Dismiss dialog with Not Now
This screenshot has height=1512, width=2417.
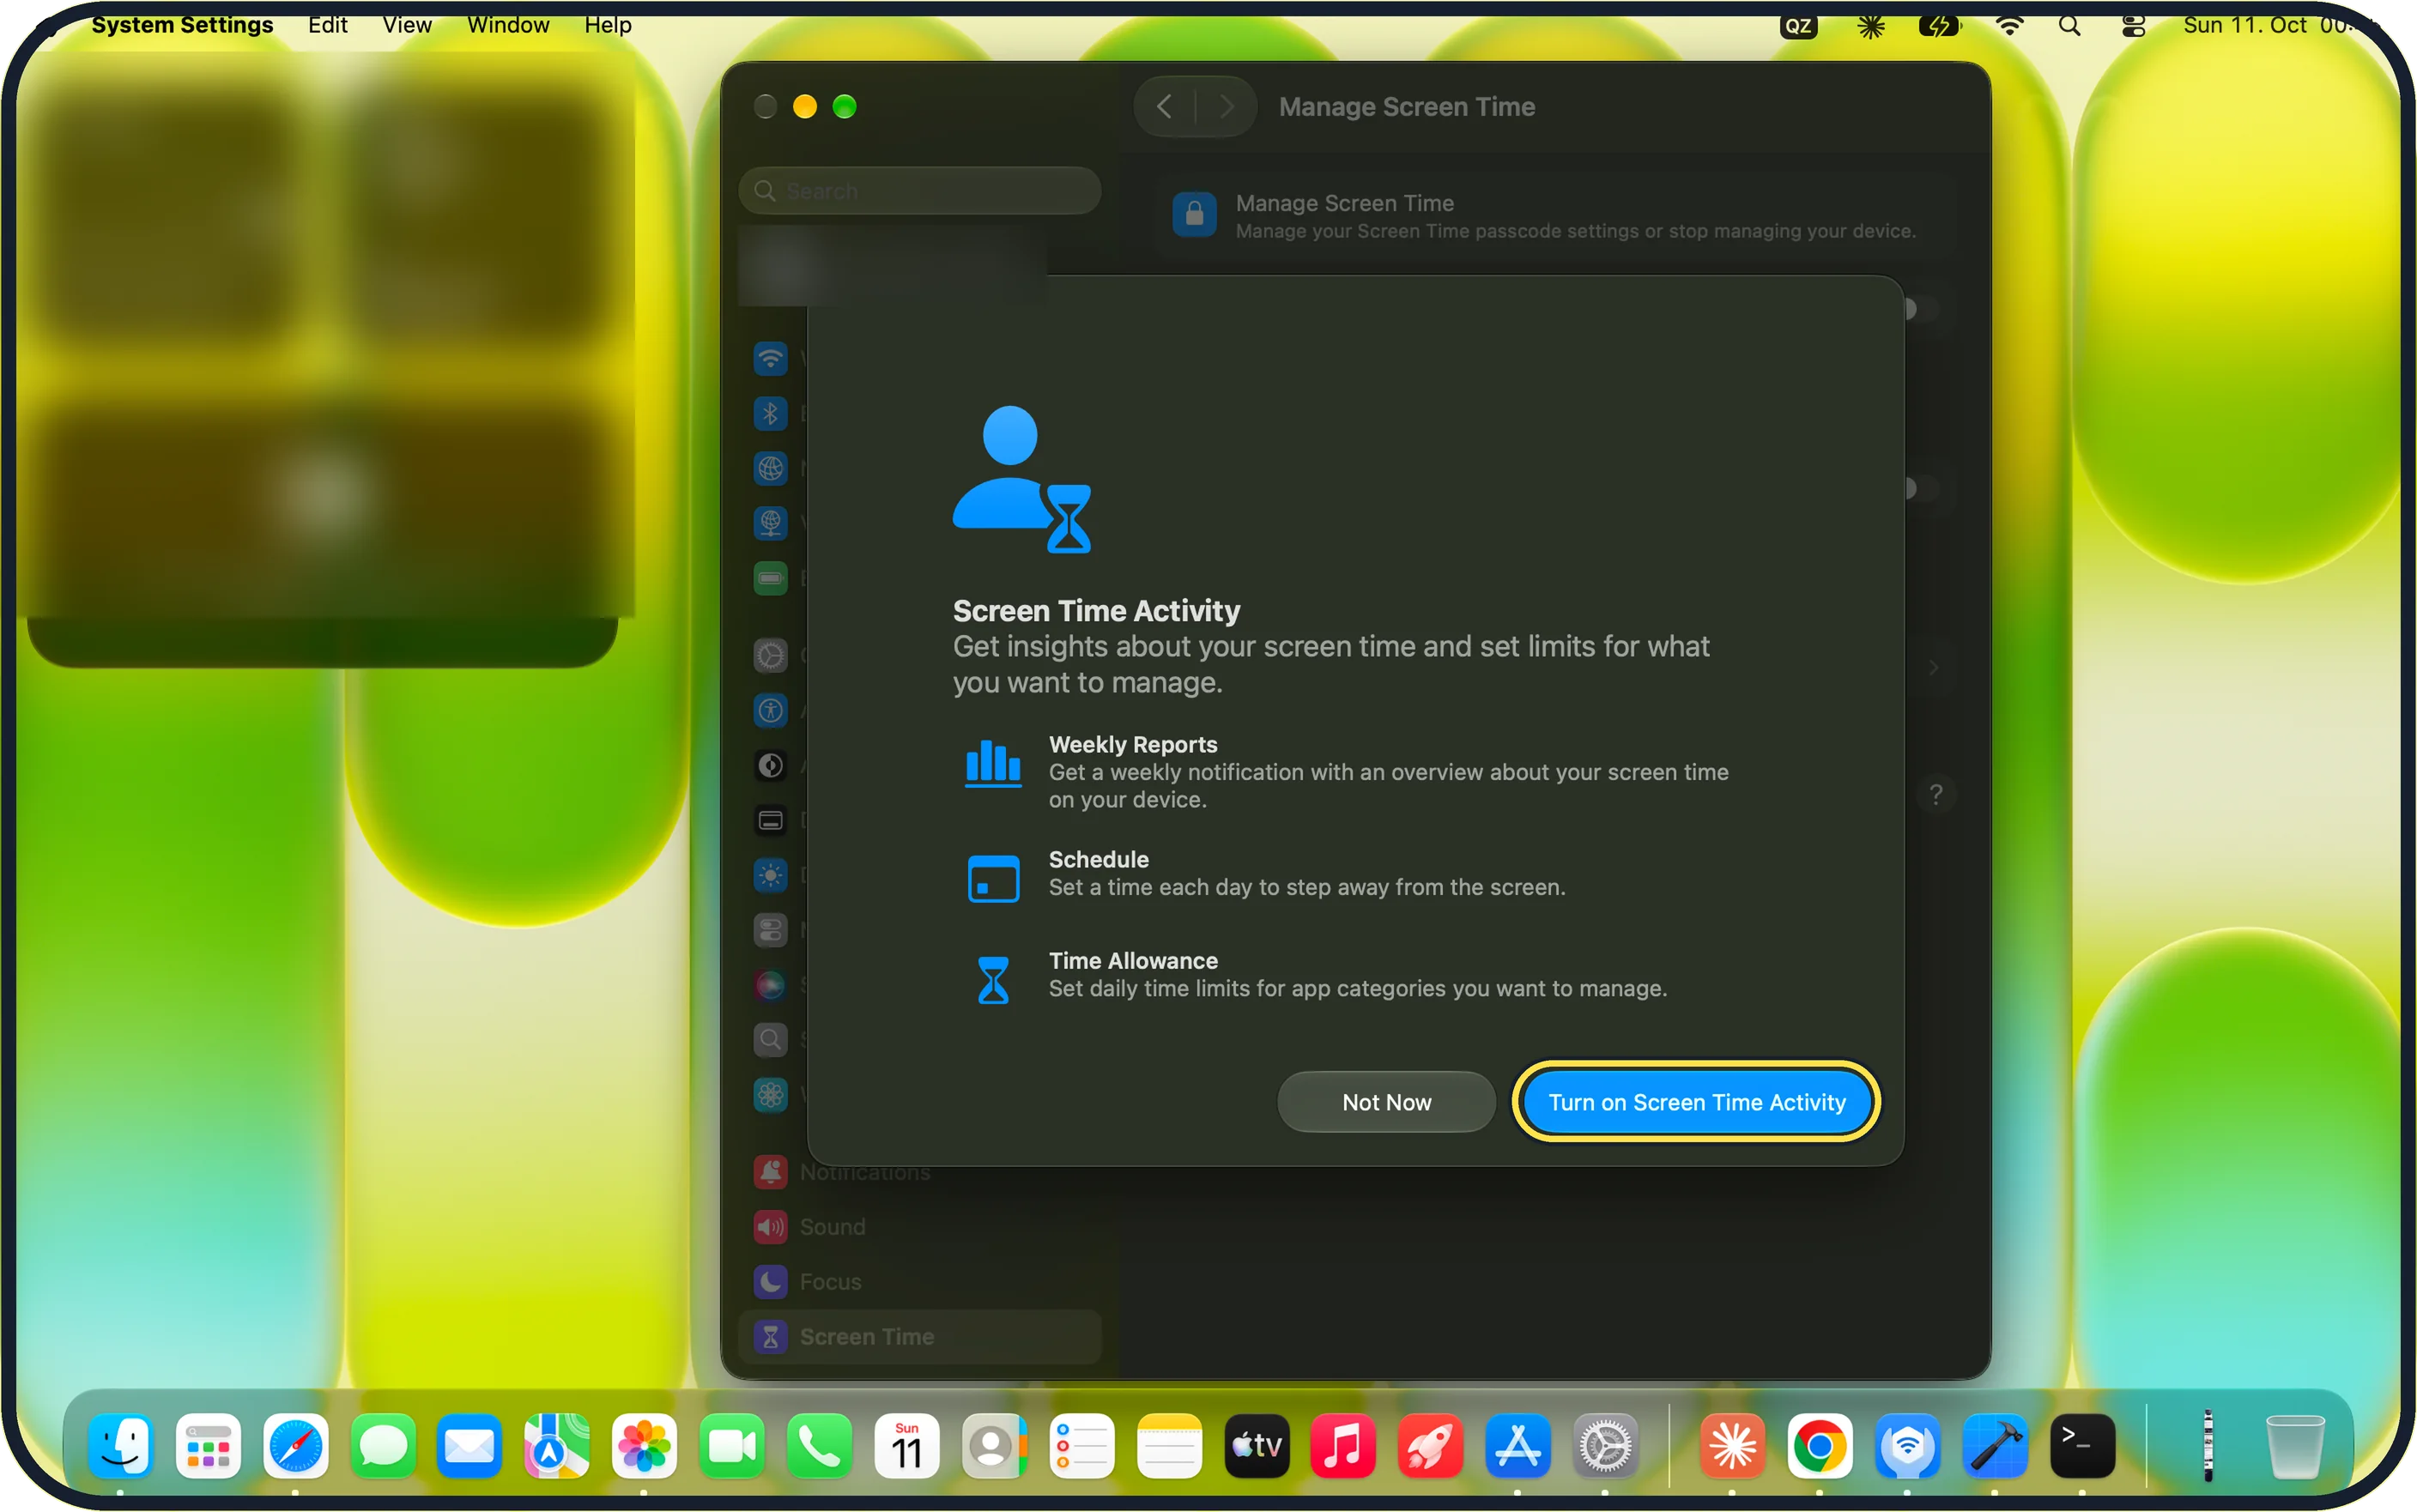(x=1386, y=1102)
